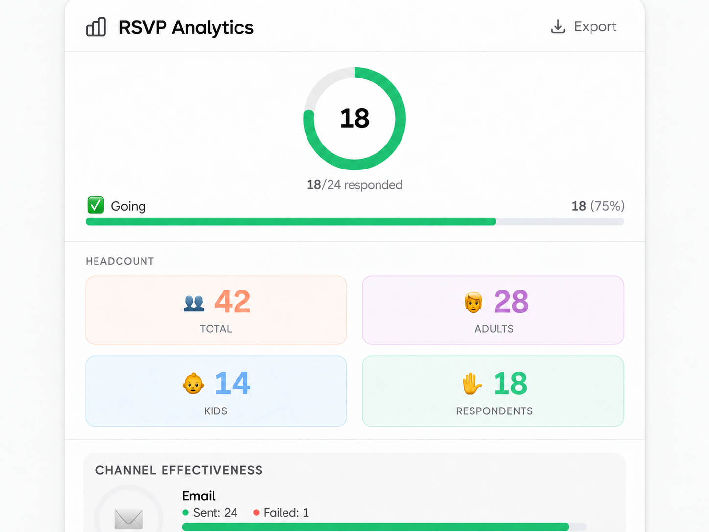Image resolution: width=709 pixels, height=532 pixels.
Task: Click the Export download icon
Action: click(x=558, y=26)
